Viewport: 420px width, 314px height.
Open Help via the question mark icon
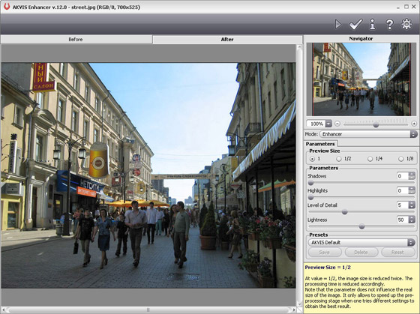pyautogui.click(x=389, y=25)
